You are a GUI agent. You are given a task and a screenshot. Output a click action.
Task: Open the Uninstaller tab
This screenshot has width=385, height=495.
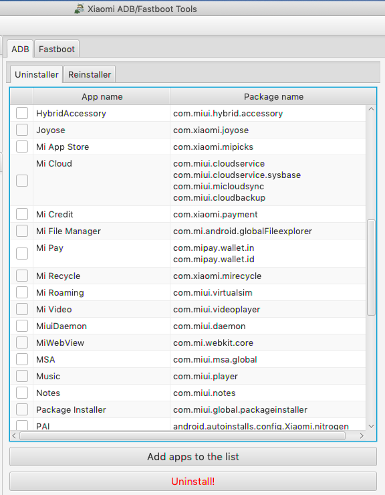click(37, 74)
